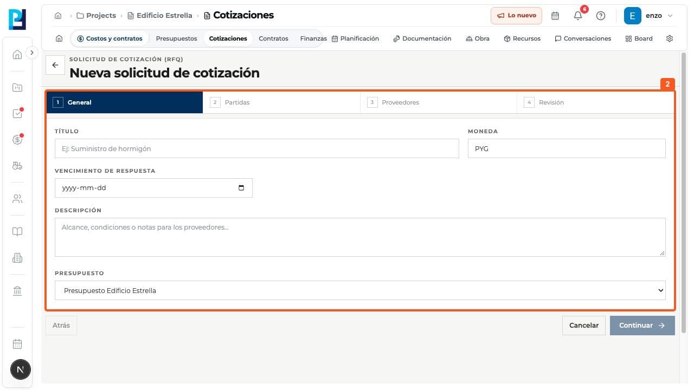Open the open-book icon in the sidebar

tap(17, 232)
